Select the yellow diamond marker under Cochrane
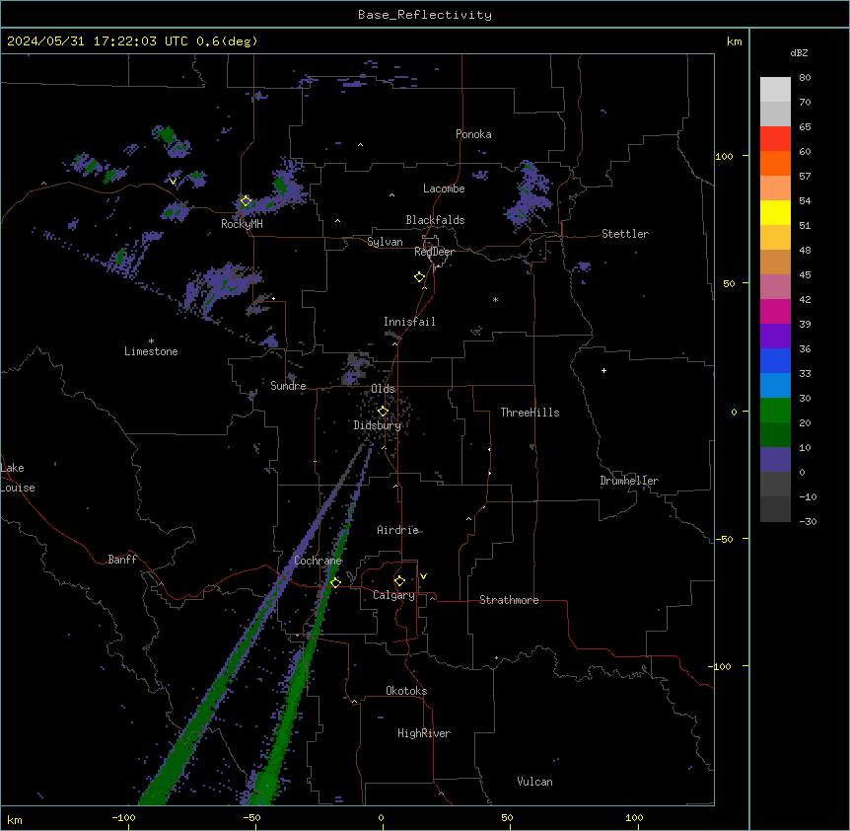Screen dimensions: 850x831 (335, 582)
